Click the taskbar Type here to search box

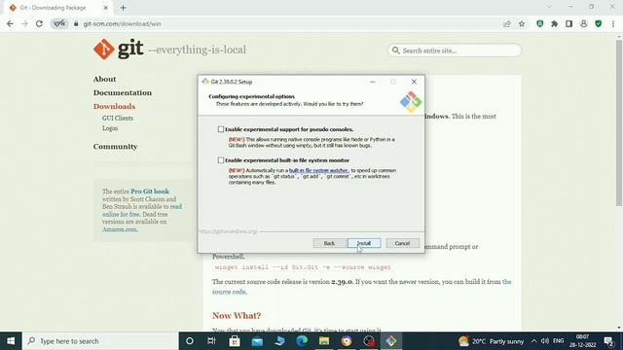100,341
